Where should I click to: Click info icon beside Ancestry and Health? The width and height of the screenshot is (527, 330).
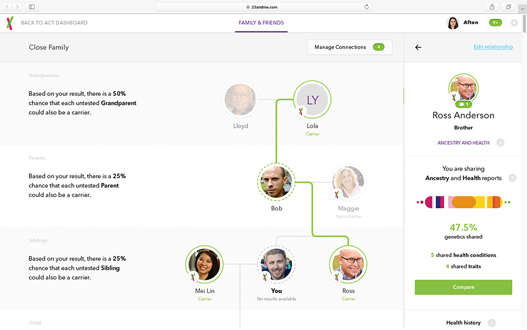[501, 143]
